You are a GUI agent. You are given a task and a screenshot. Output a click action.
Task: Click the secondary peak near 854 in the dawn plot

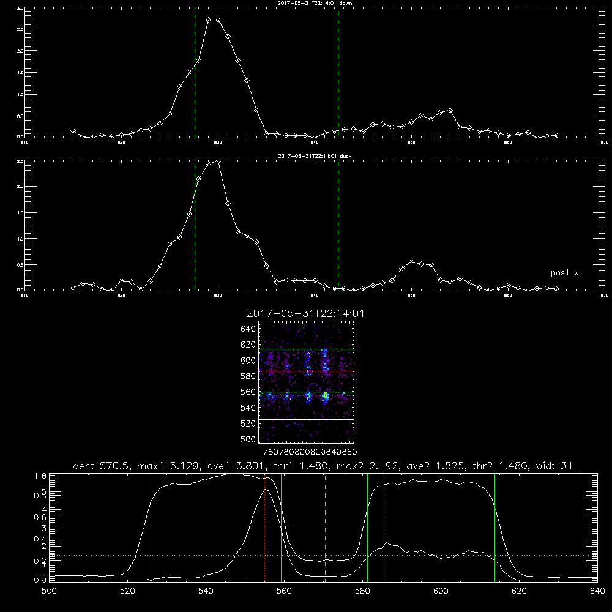tap(450, 111)
